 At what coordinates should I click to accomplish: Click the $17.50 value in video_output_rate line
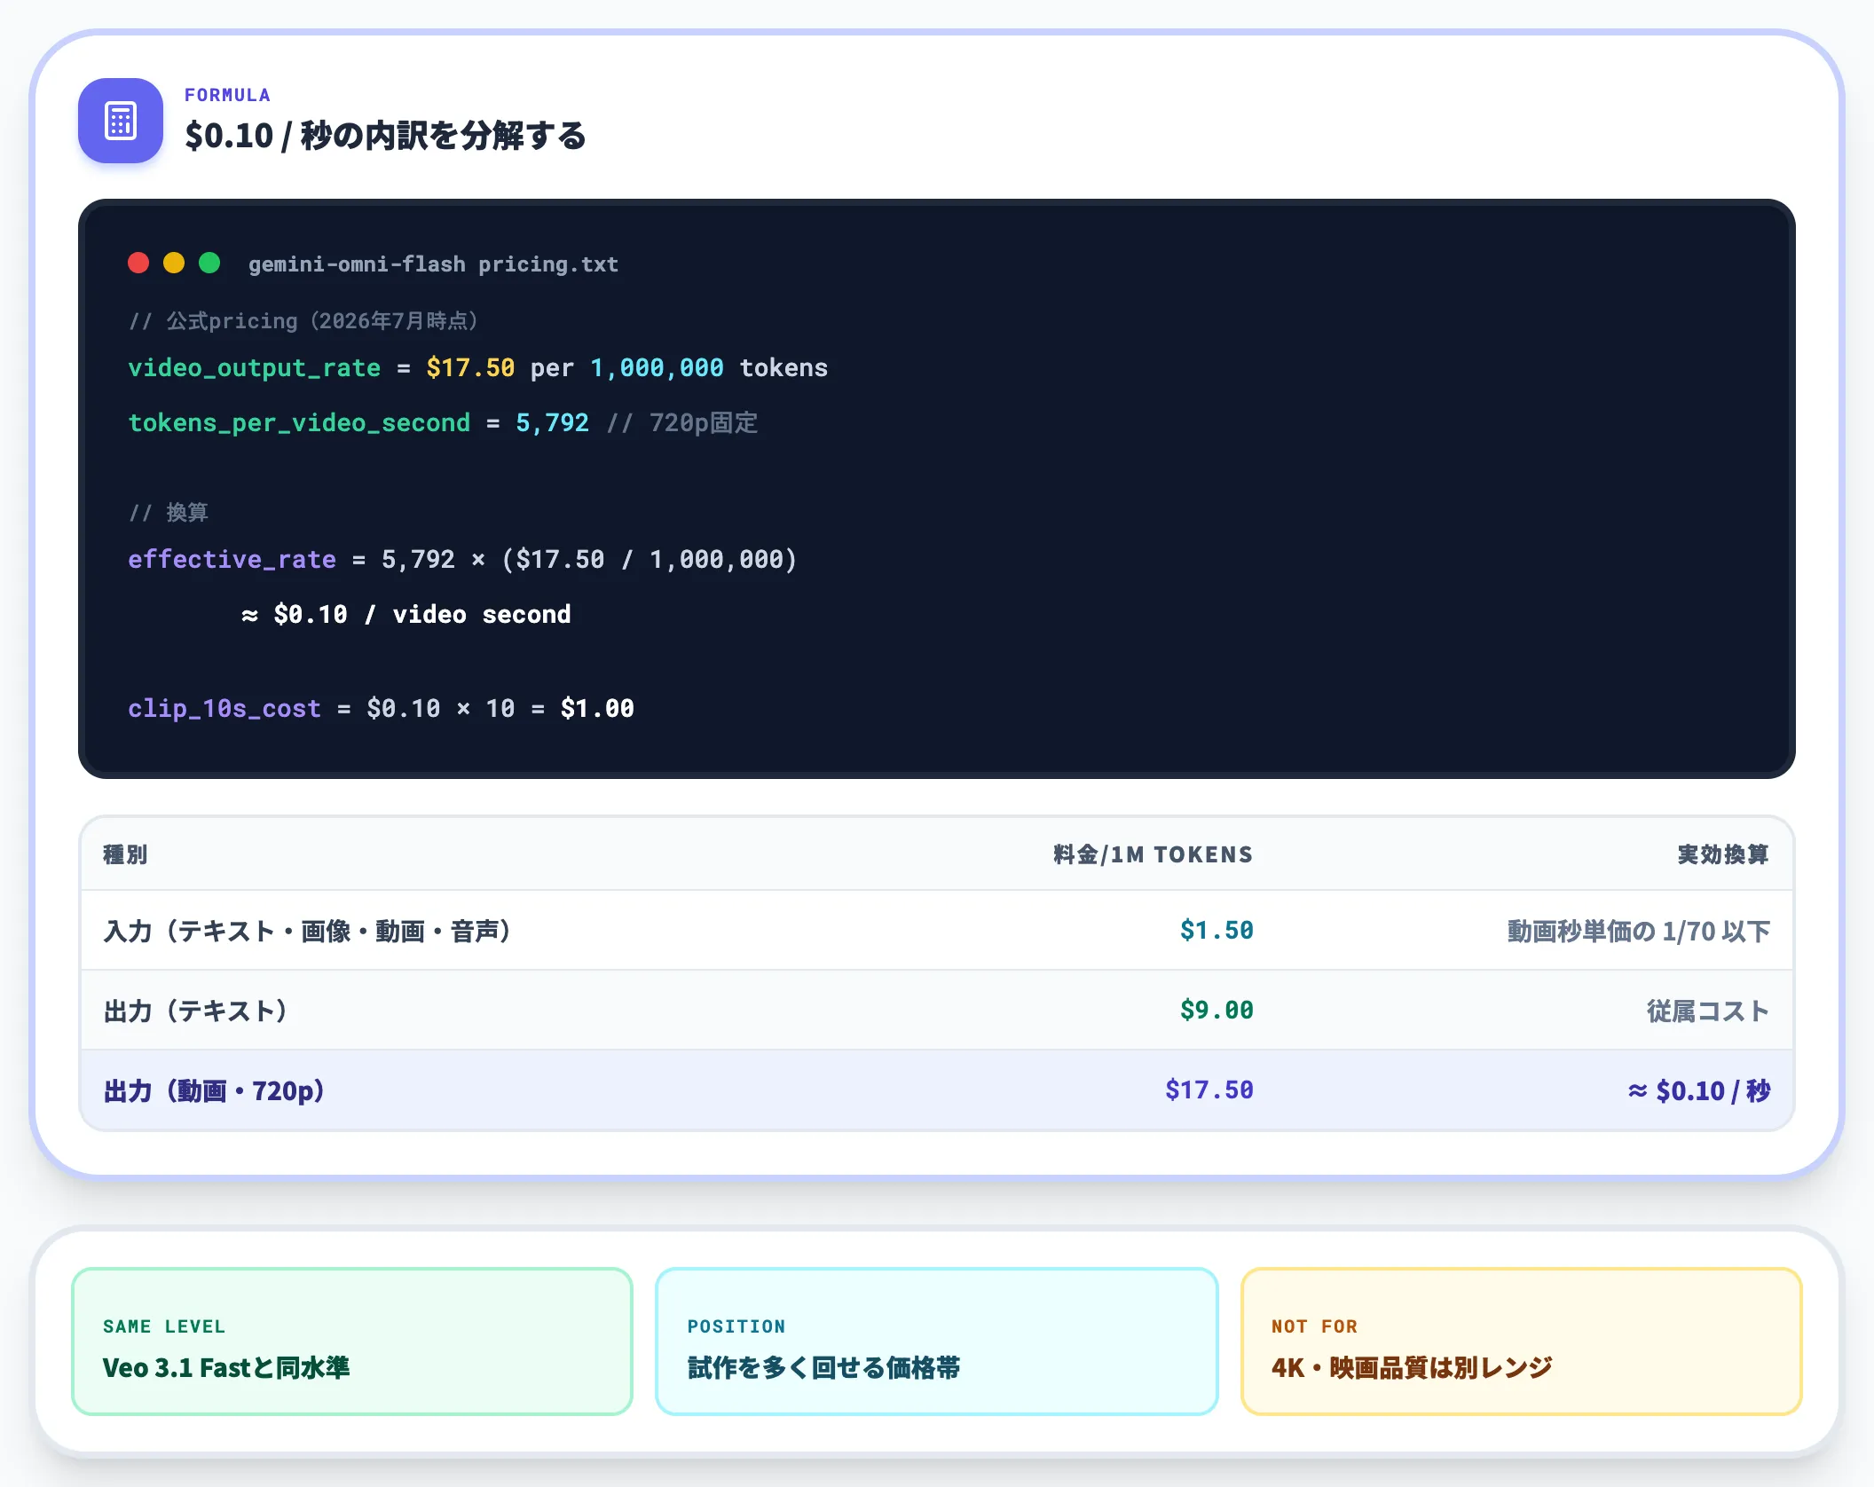point(470,368)
